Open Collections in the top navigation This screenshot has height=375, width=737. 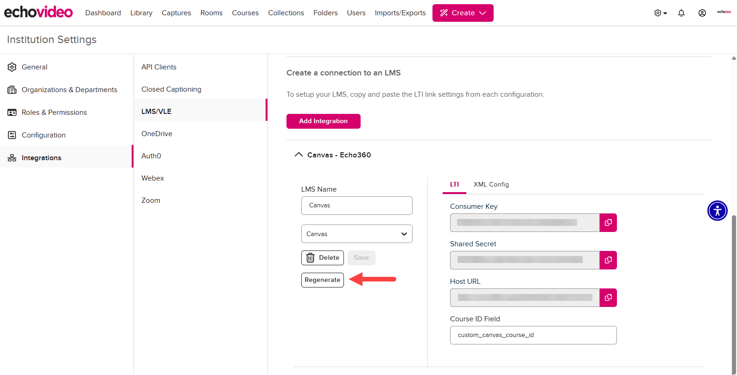(286, 13)
